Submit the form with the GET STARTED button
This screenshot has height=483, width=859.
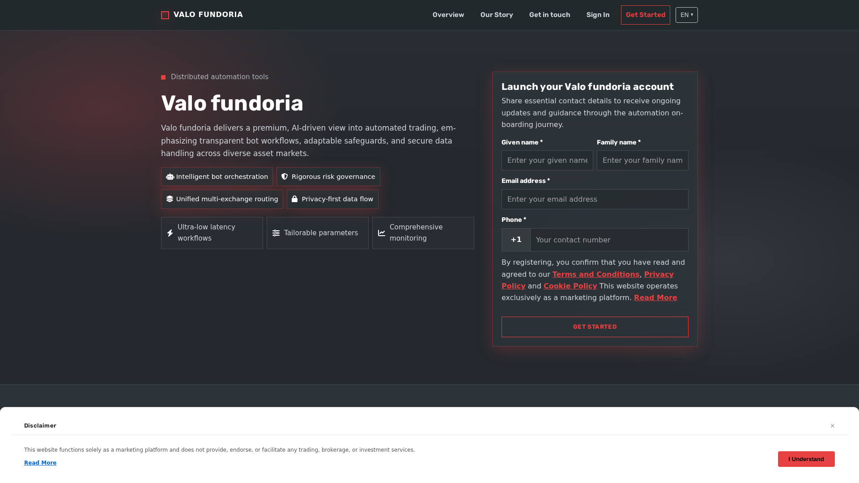point(595,327)
